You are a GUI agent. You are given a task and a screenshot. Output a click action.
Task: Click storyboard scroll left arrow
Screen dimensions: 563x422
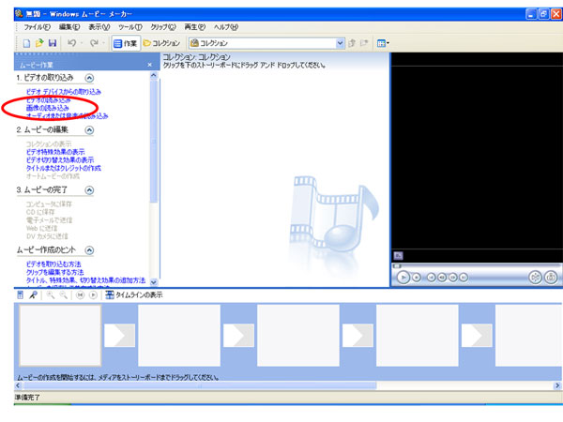[18, 386]
